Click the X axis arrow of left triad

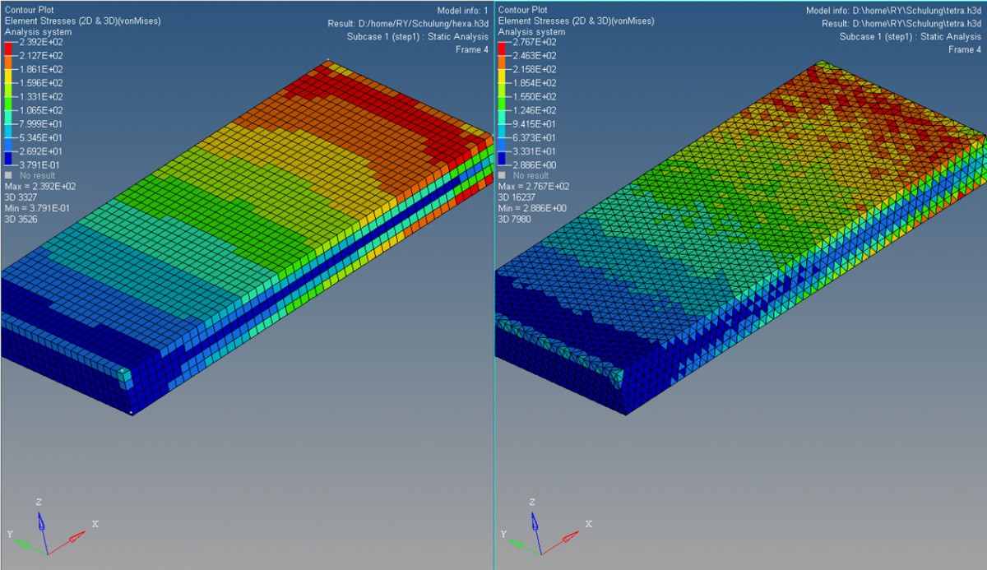(x=76, y=535)
